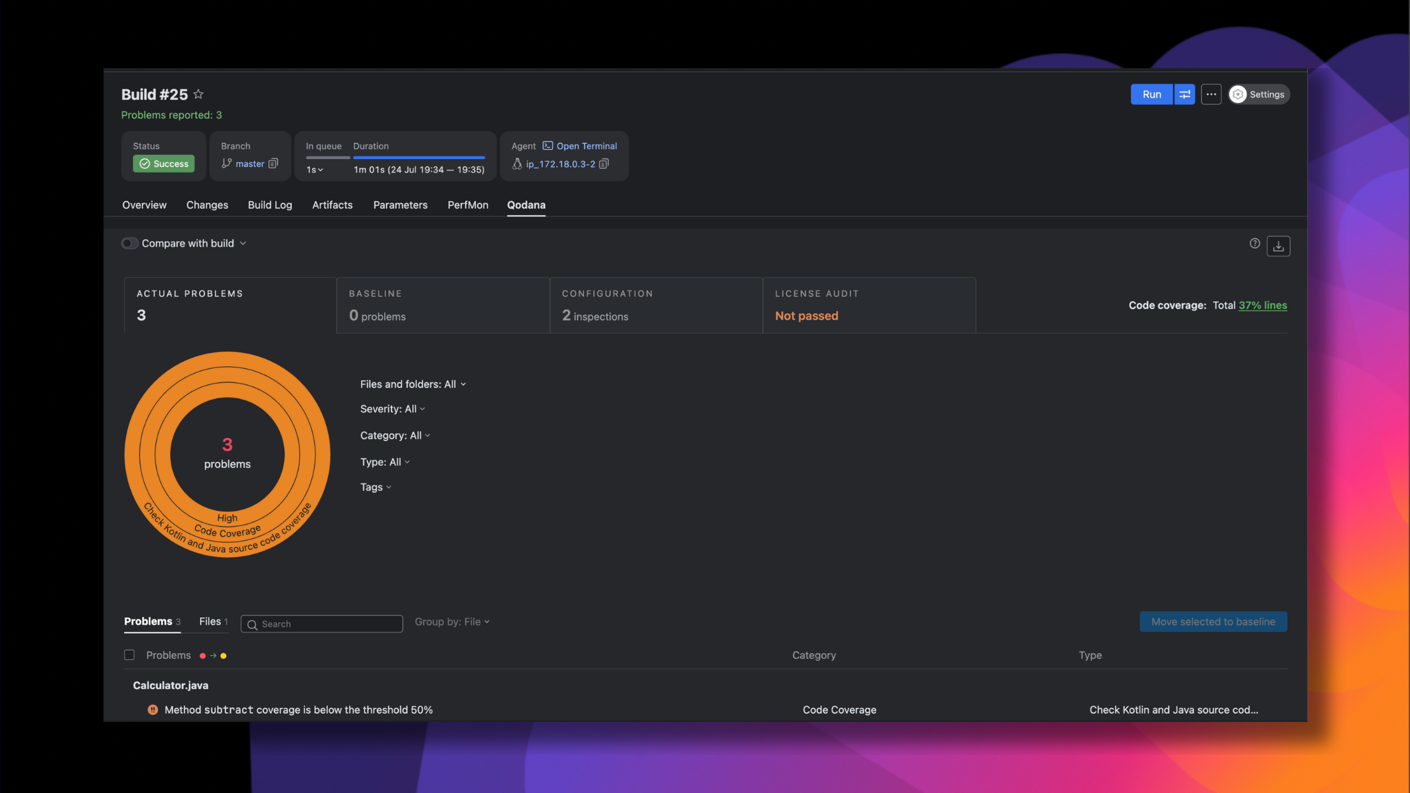The image size is (1410, 793).
Task: Click the Linux agent icon
Action: [x=517, y=164]
